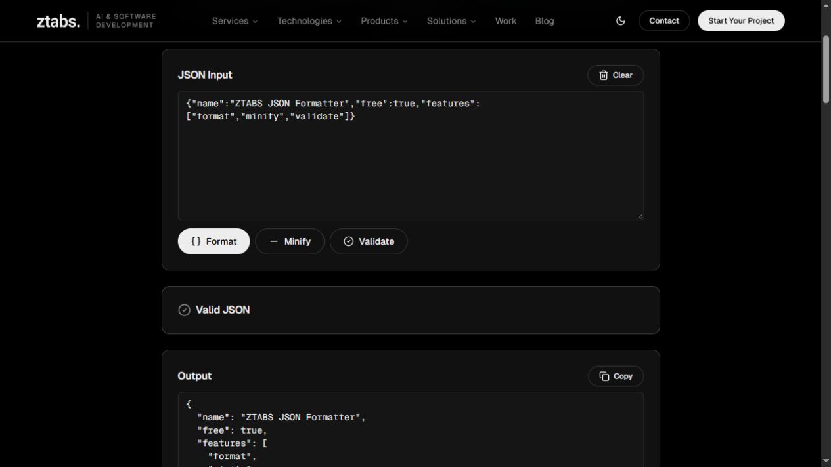Viewport: 831px width, 467px height.
Task: Expand the Services menu
Action: 235,21
